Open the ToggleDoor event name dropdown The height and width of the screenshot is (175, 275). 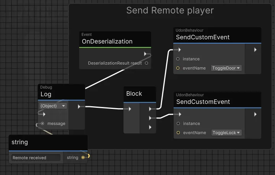226,68
